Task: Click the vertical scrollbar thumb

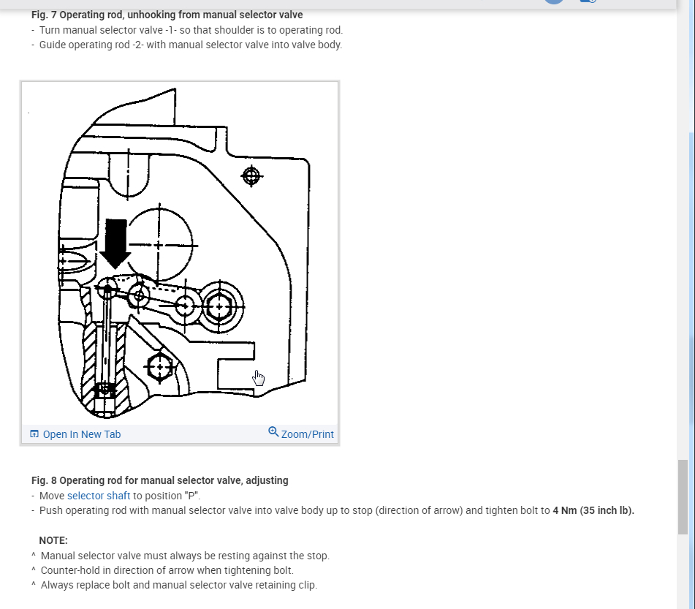Action: (x=683, y=497)
